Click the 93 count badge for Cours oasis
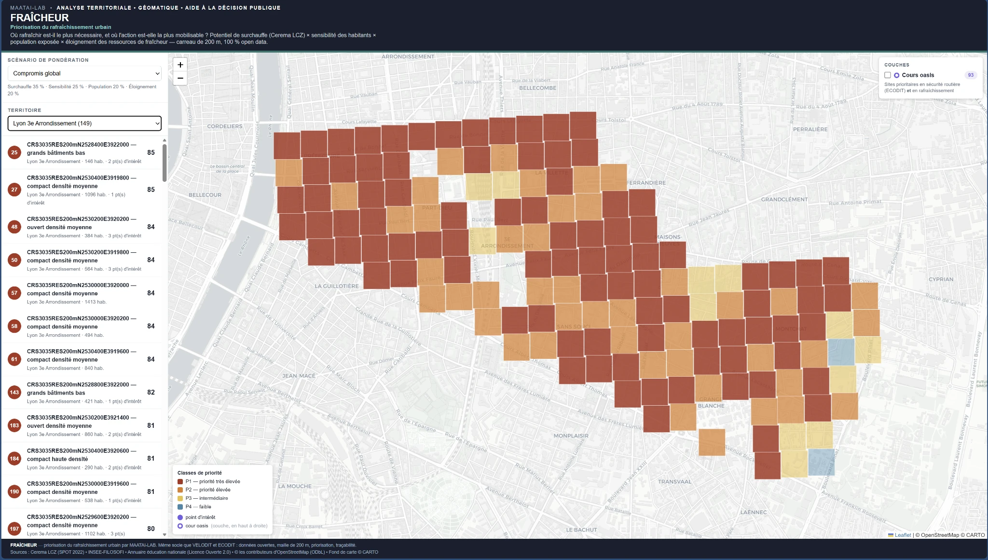 click(x=971, y=75)
